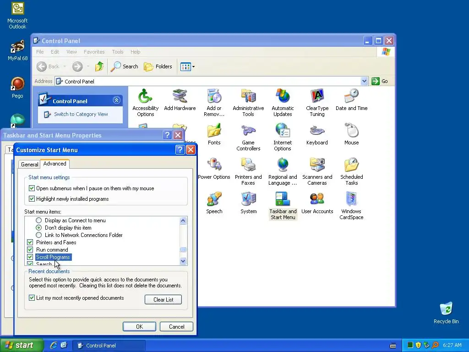The image size is (469, 352).
Task: Open the Add Hardware applet
Action: [180, 99]
